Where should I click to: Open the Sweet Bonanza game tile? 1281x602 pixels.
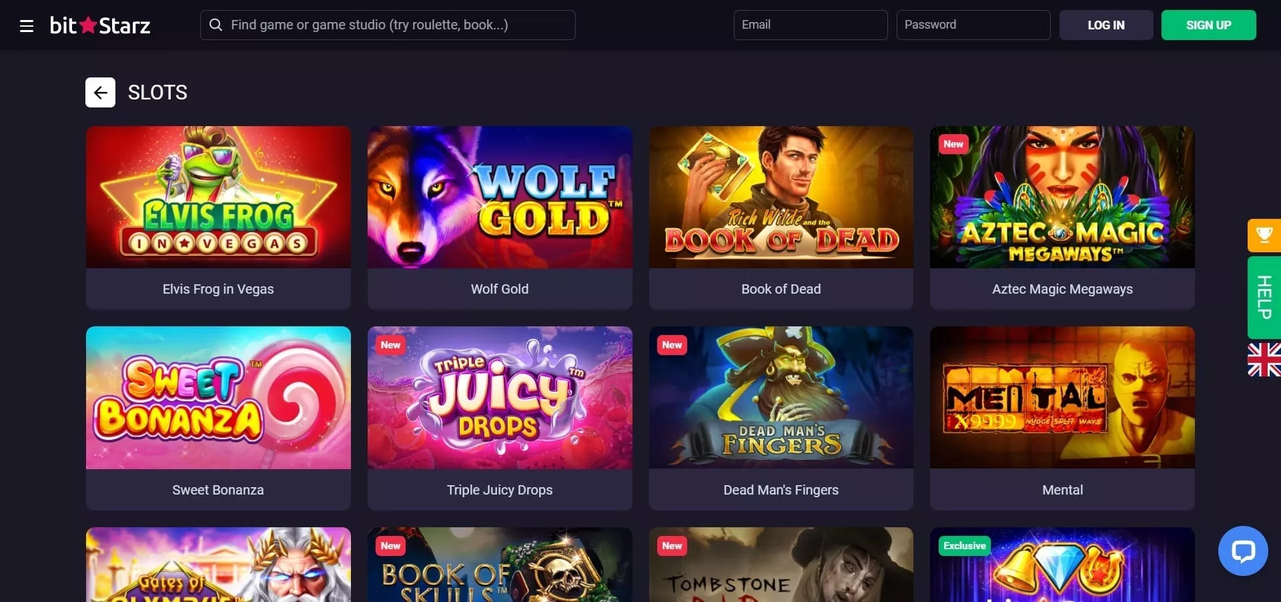point(218,418)
